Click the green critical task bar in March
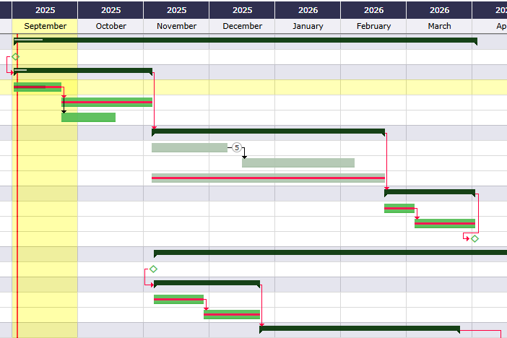The height and width of the screenshot is (338, 507). [x=444, y=223]
